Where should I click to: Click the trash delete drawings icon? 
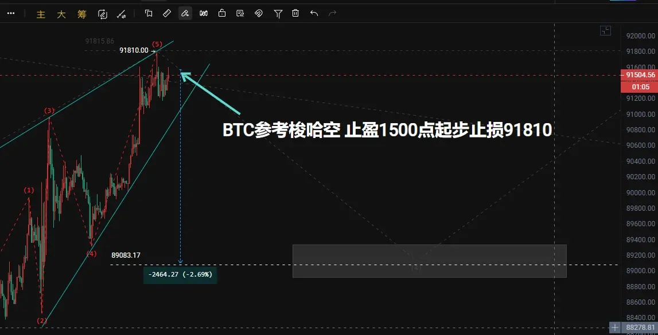click(x=295, y=13)
